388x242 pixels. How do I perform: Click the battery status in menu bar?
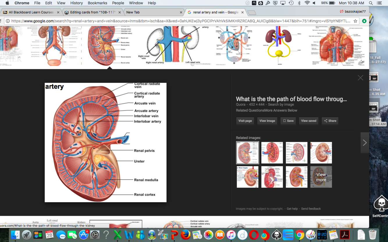pyautogui.click(x=328, y=3)
